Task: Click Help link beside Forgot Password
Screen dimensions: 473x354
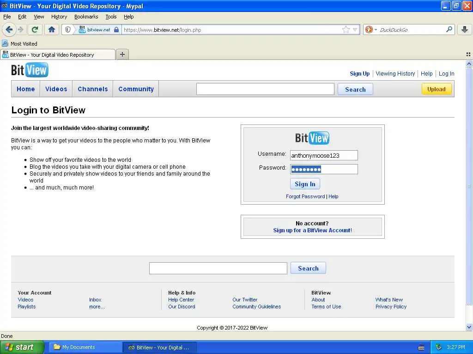Action: pyautogui.click(x=334, y=196)
